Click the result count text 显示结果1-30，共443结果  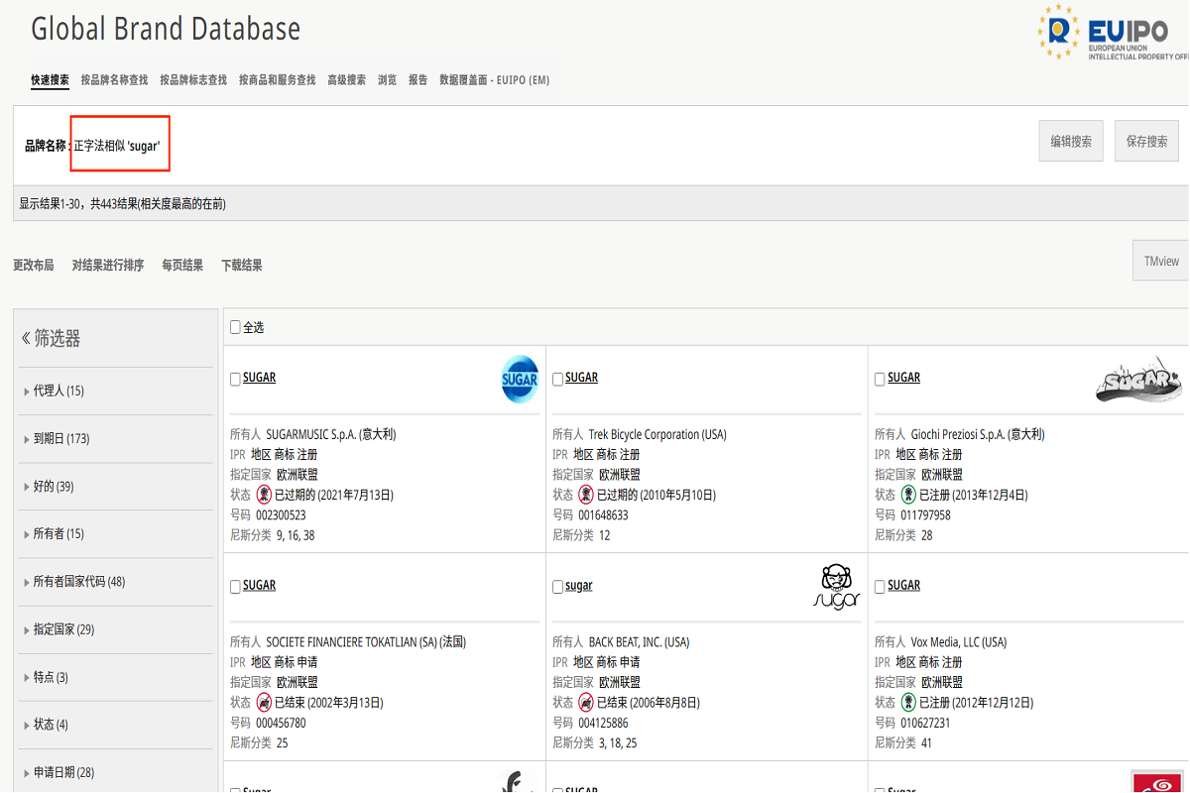[x=122, y=203]
